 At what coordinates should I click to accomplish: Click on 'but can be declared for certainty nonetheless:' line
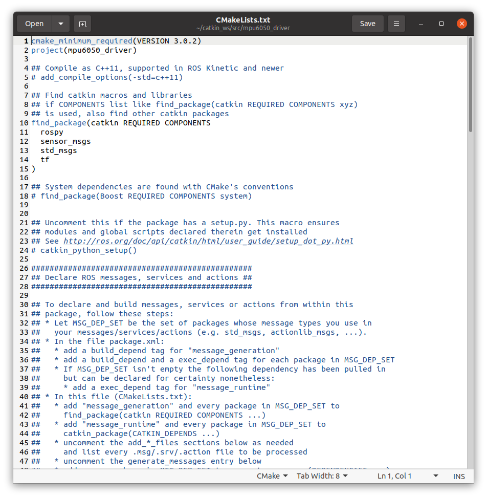153,378
